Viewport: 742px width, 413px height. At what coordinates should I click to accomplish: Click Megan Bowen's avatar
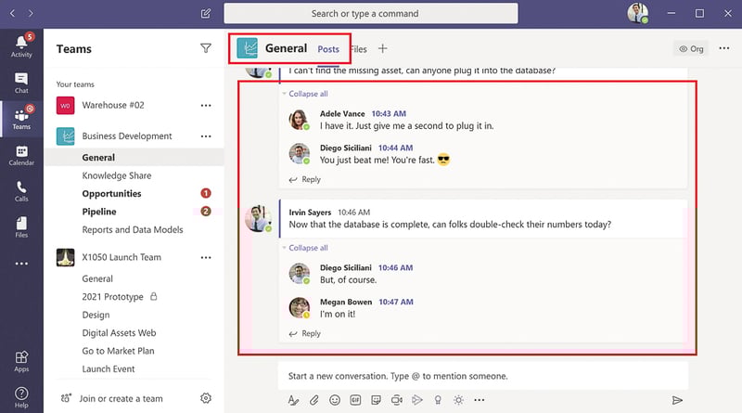coord(299,308)
